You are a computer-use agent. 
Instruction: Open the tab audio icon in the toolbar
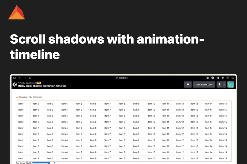point(218,78)
